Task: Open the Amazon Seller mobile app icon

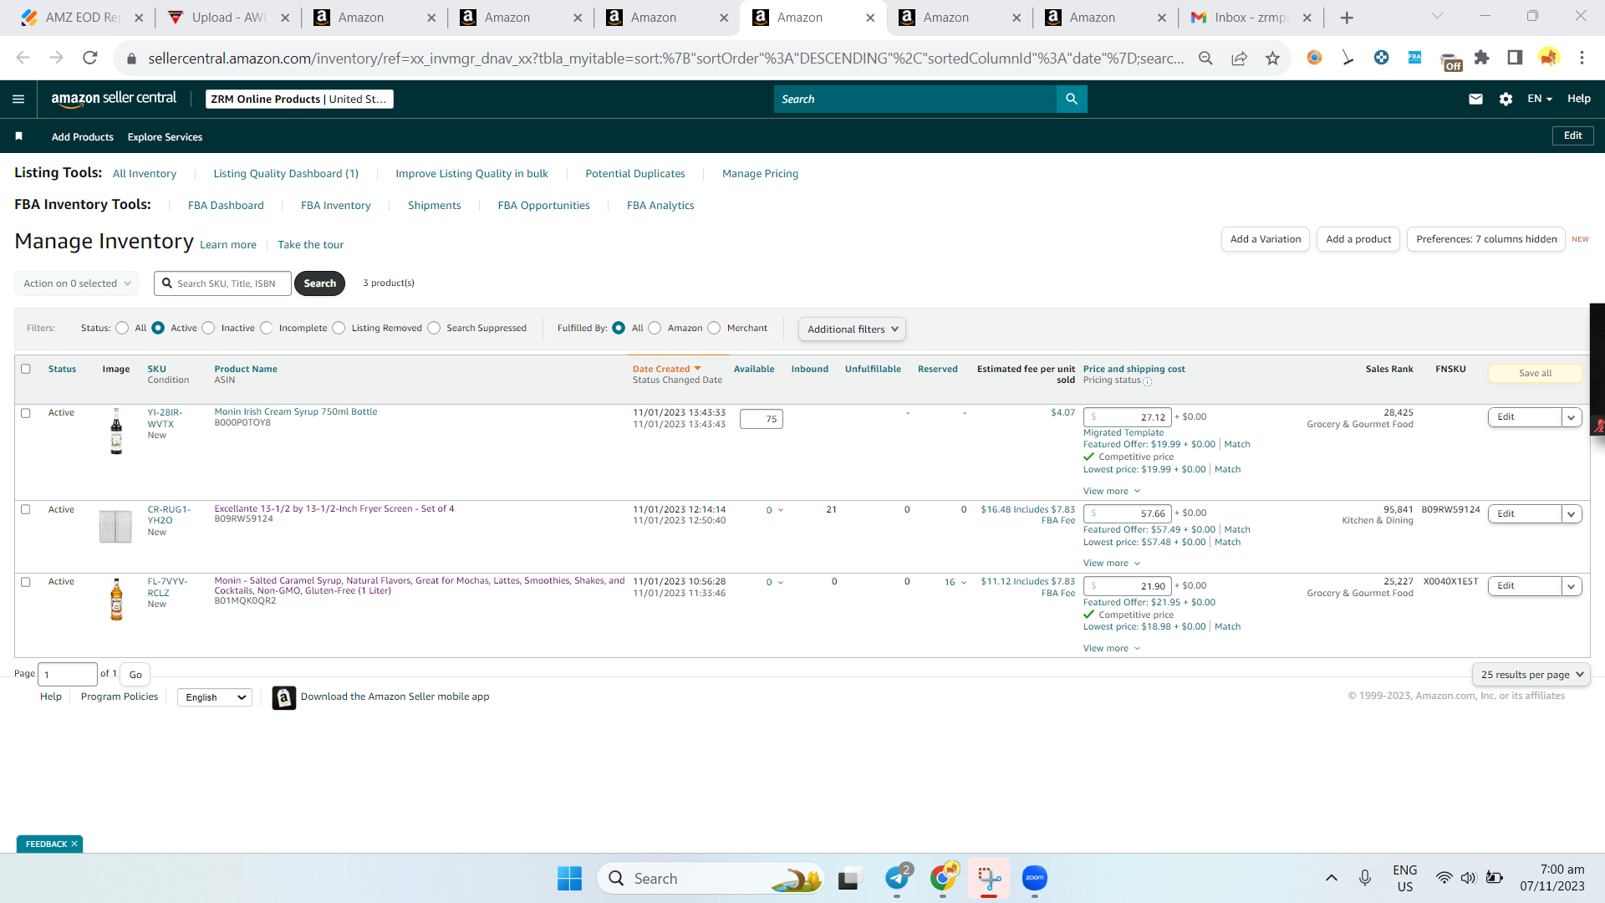Action: click(284, 697)
